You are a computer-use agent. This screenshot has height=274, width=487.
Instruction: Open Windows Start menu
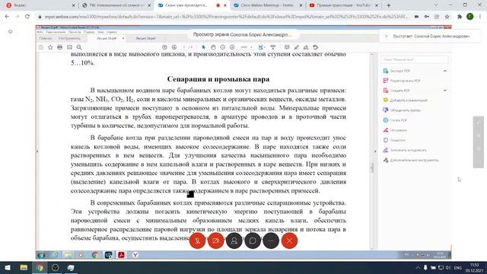pos(8,267)
